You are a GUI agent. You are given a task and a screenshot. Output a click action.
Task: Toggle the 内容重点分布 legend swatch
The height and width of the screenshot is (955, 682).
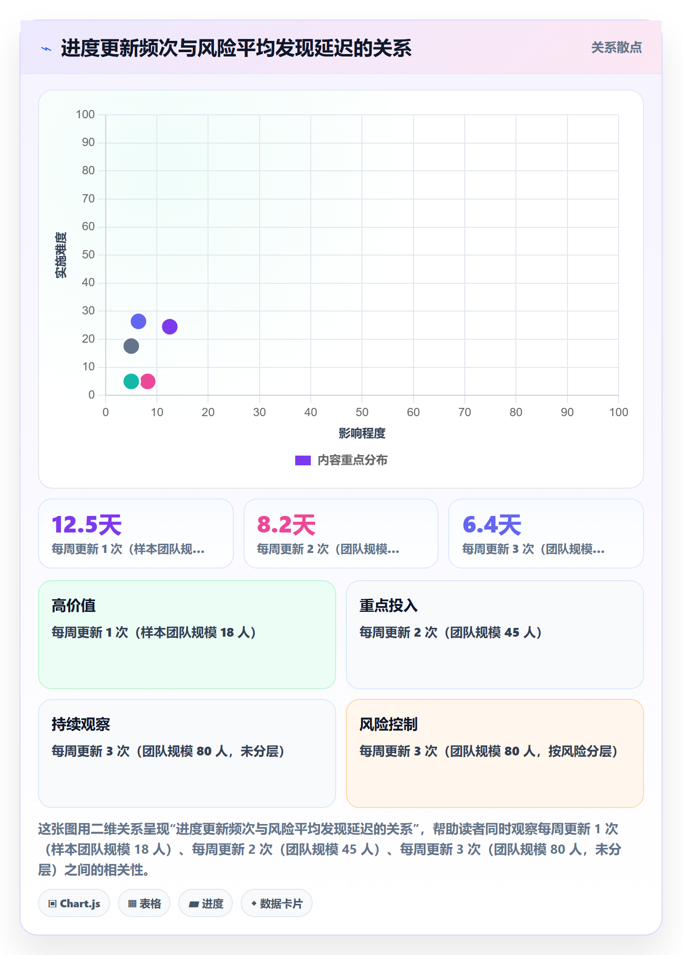303,460
